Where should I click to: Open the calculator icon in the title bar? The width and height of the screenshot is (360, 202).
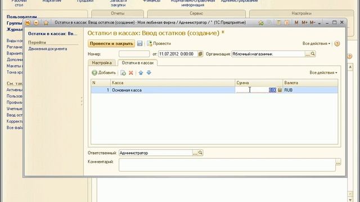tap(278, 22)
